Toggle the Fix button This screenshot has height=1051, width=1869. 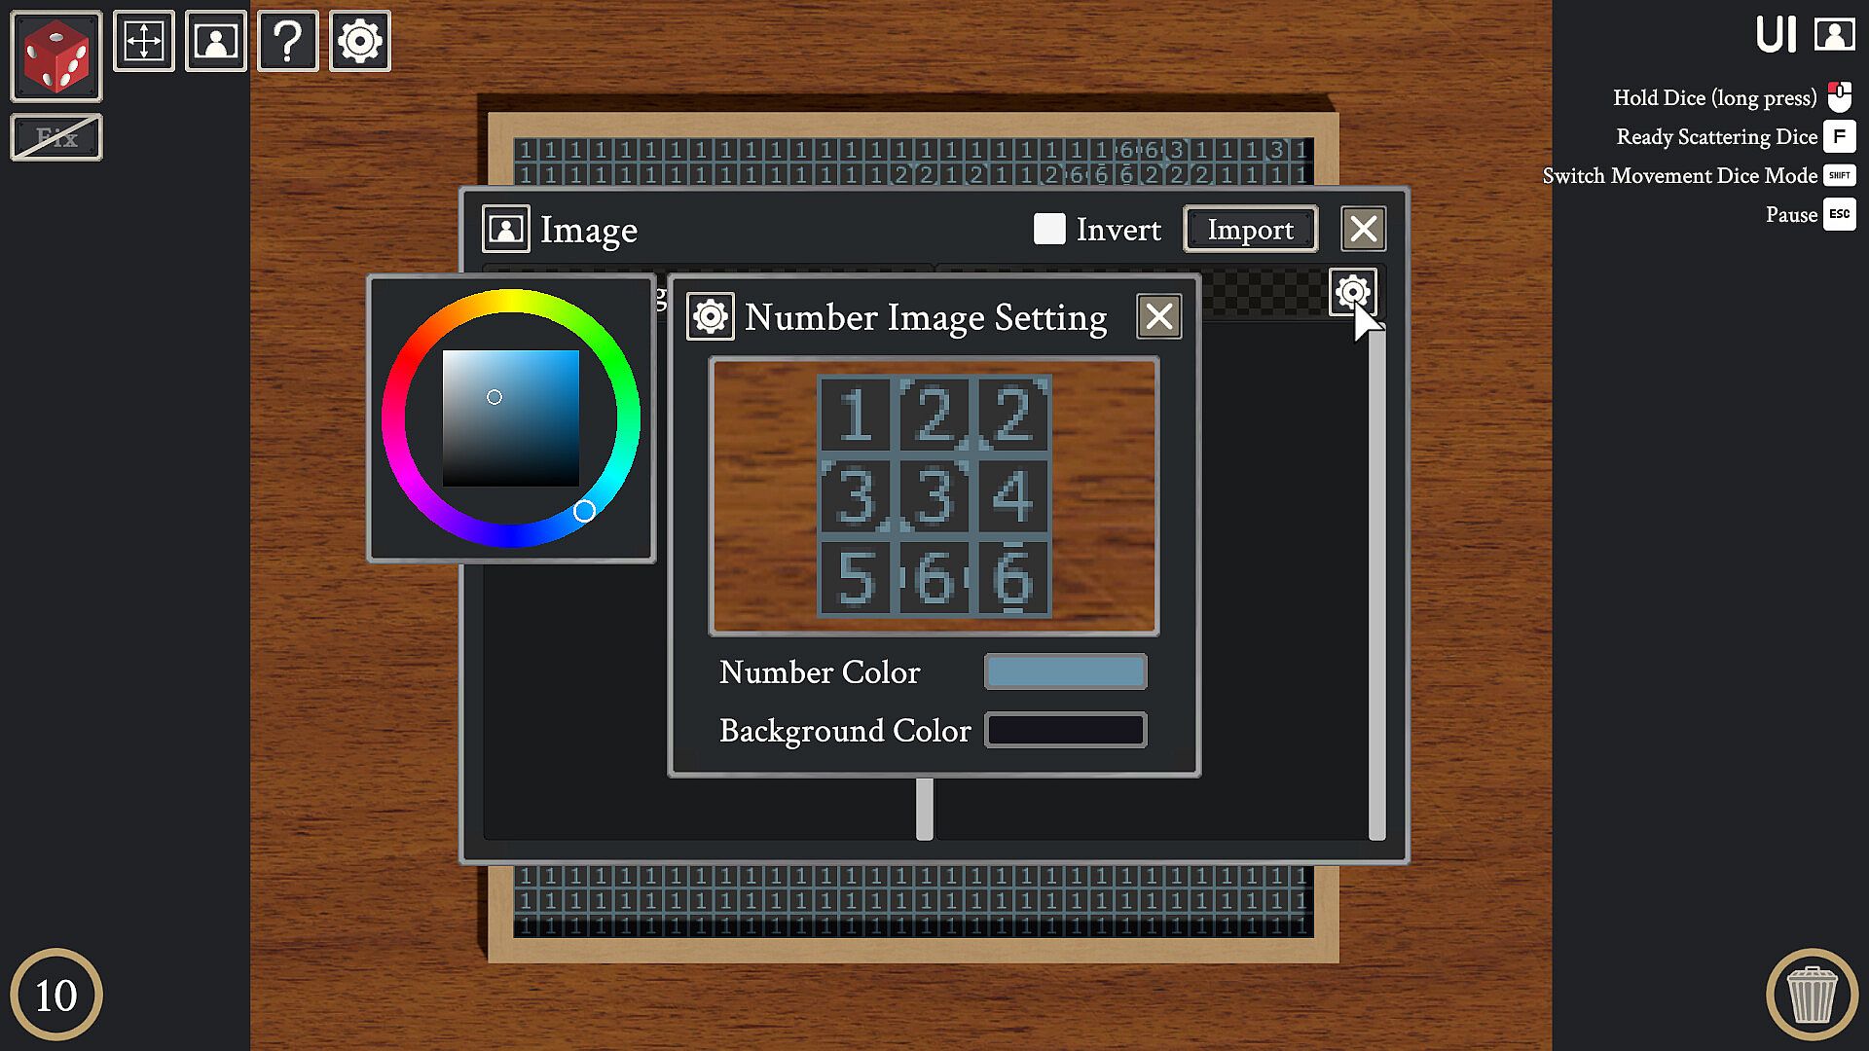(55, 137)
